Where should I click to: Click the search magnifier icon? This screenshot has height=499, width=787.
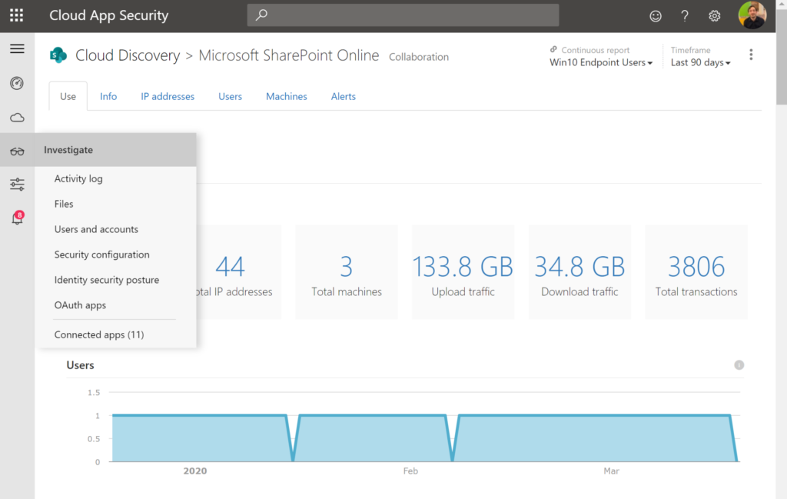pyautogui.click(x=261, y=15)
